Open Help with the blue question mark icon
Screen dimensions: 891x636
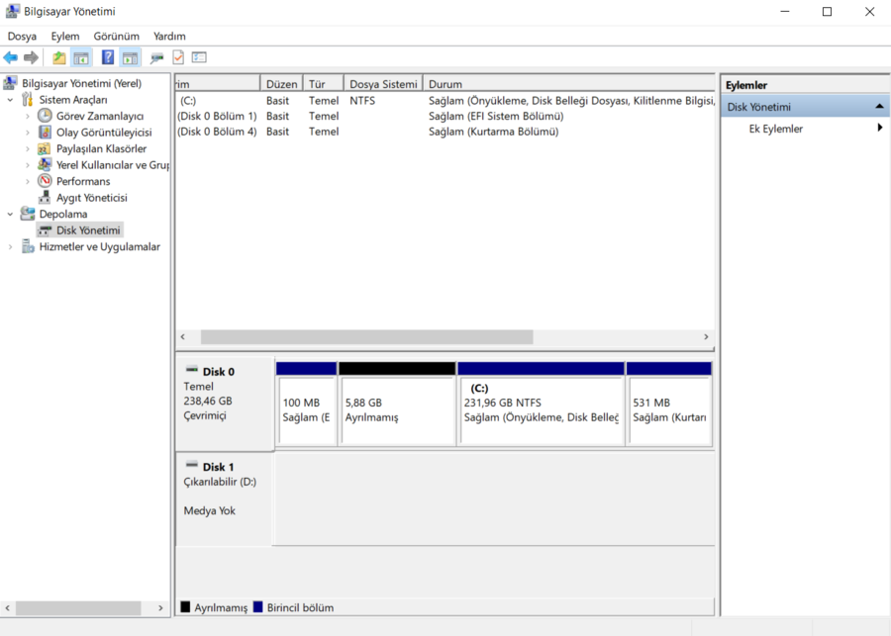107,57
